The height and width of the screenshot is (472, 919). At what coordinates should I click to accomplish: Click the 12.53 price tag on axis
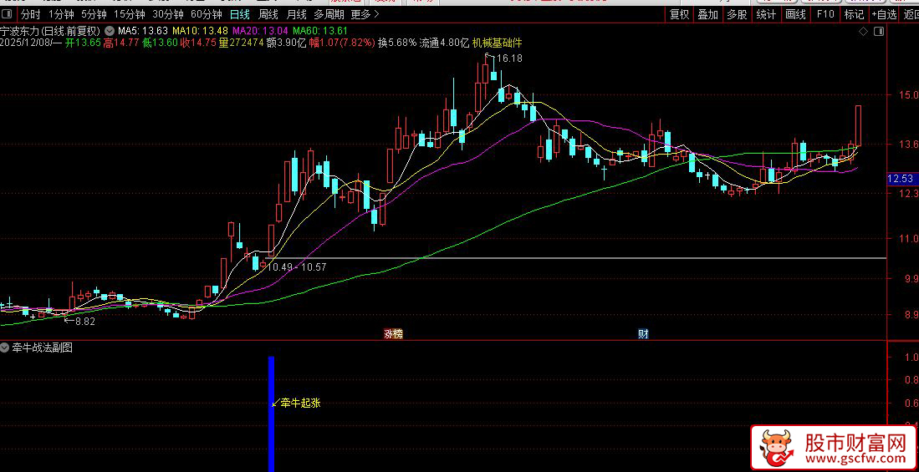click(x=901, y=179)
